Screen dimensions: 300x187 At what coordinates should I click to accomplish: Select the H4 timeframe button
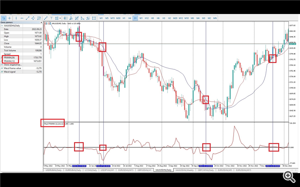point(130,18)
